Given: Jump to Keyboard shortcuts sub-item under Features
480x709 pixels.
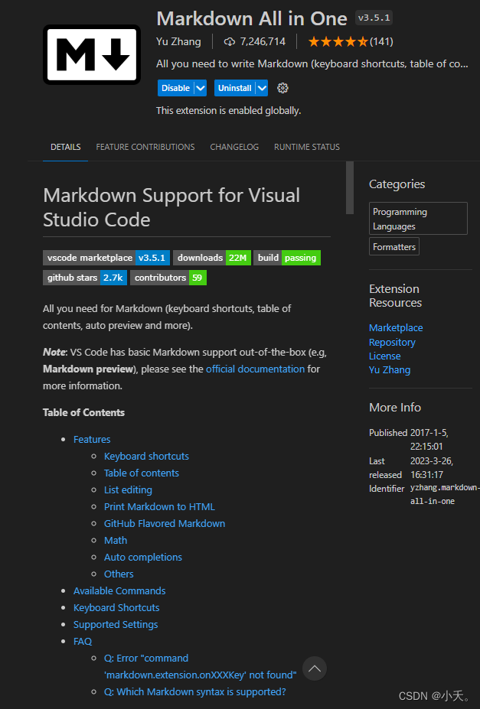Looking at the screenshot, I should tap(146, 457).
